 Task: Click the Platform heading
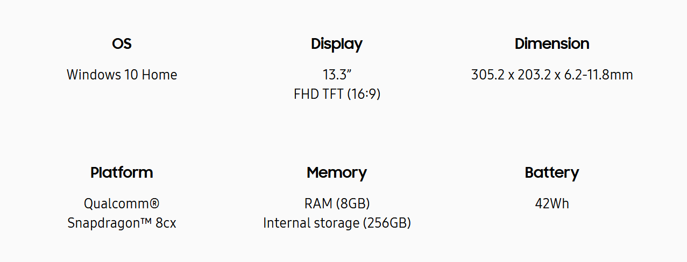122,172
